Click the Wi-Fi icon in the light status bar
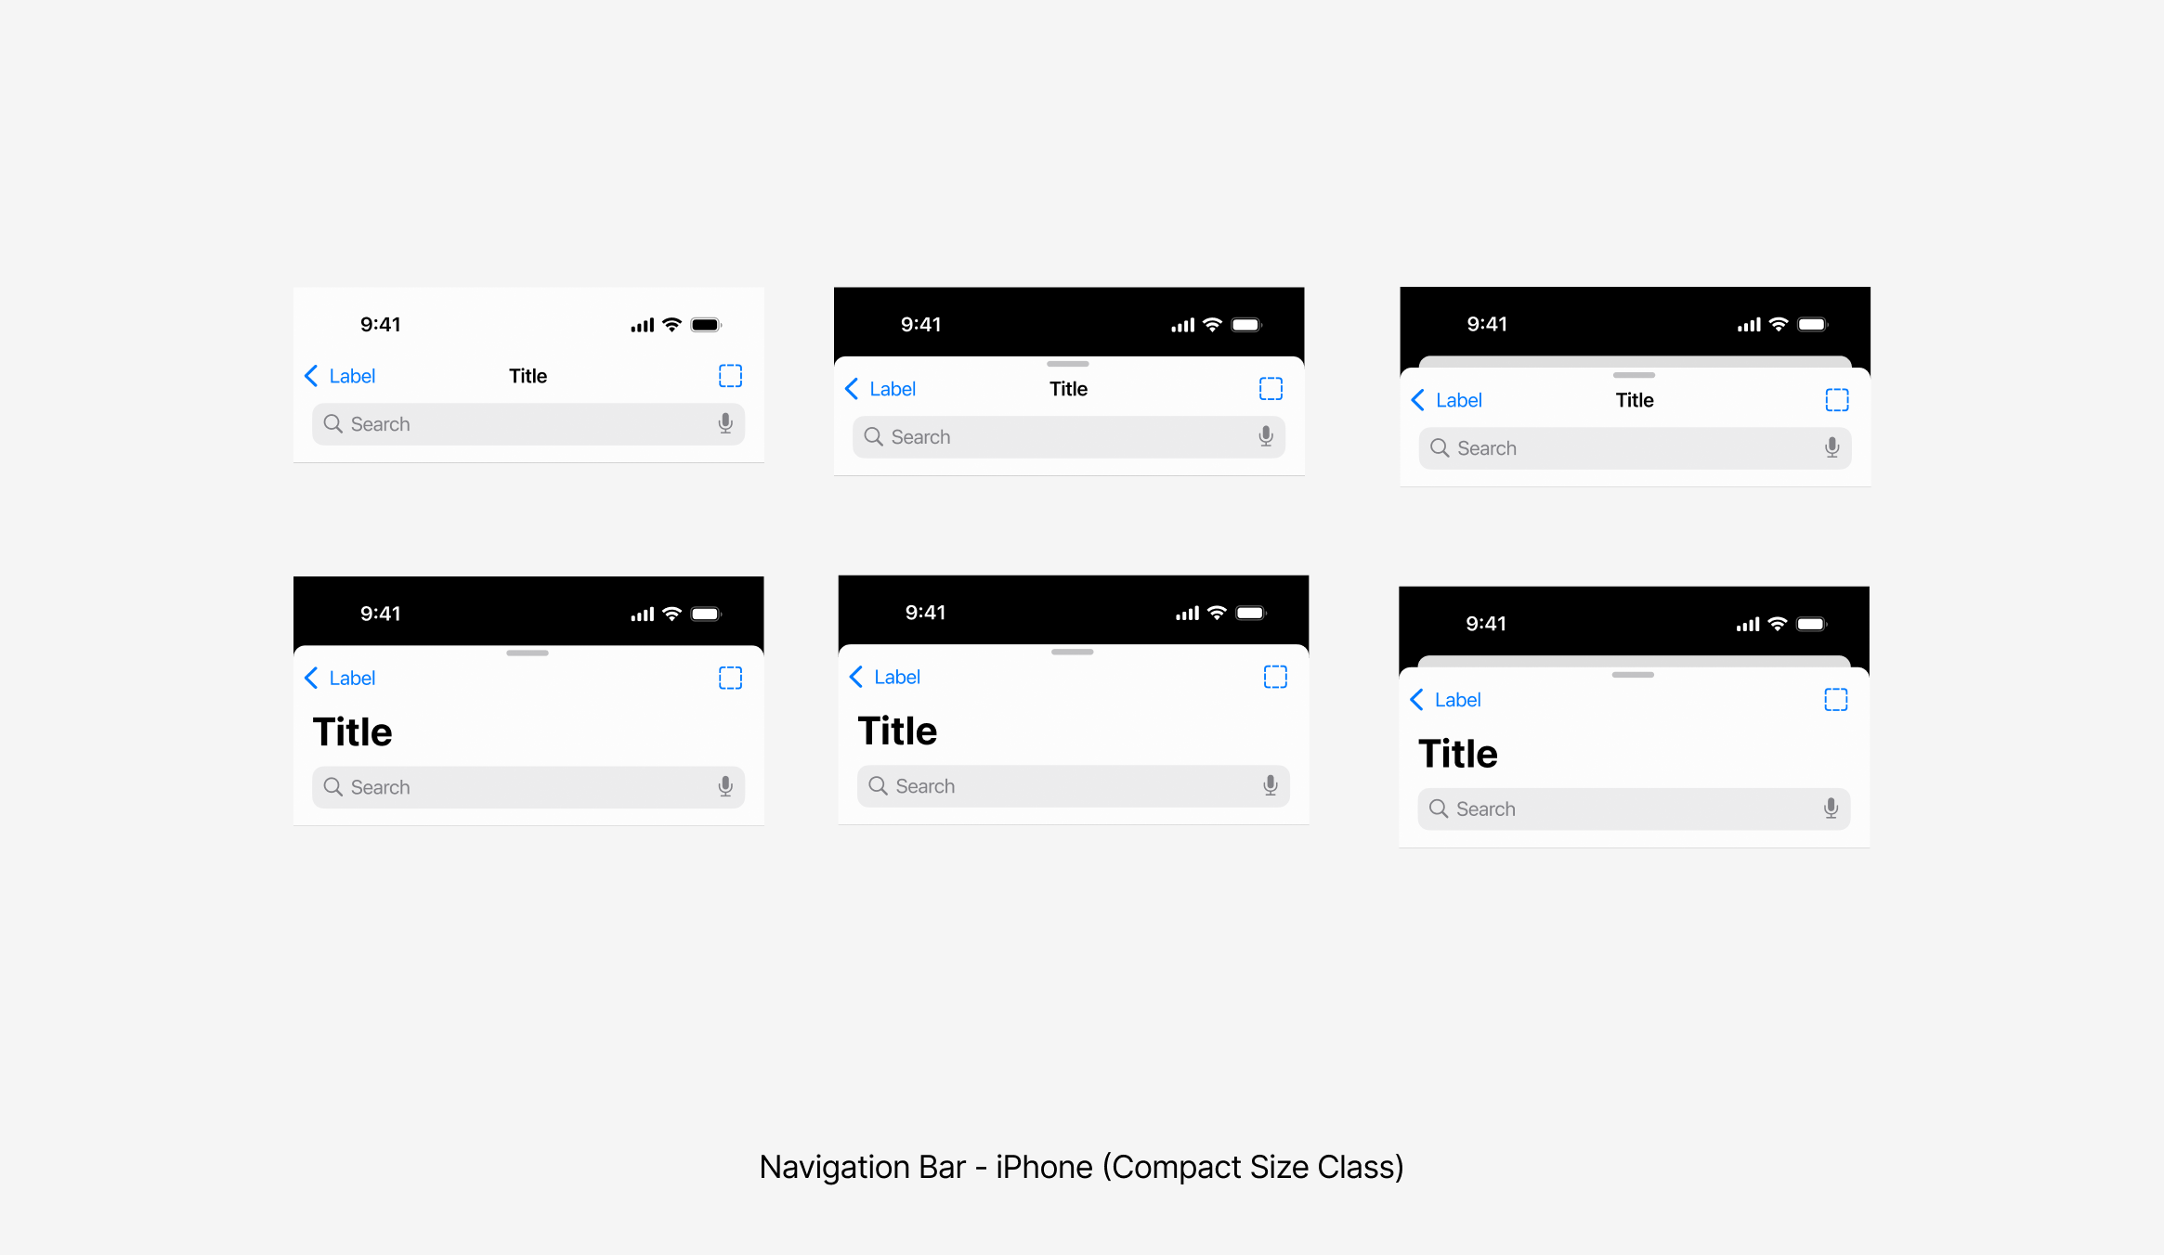This screenshot has width=2164, height=1255. pyautogui.click(x=671, y=325)
